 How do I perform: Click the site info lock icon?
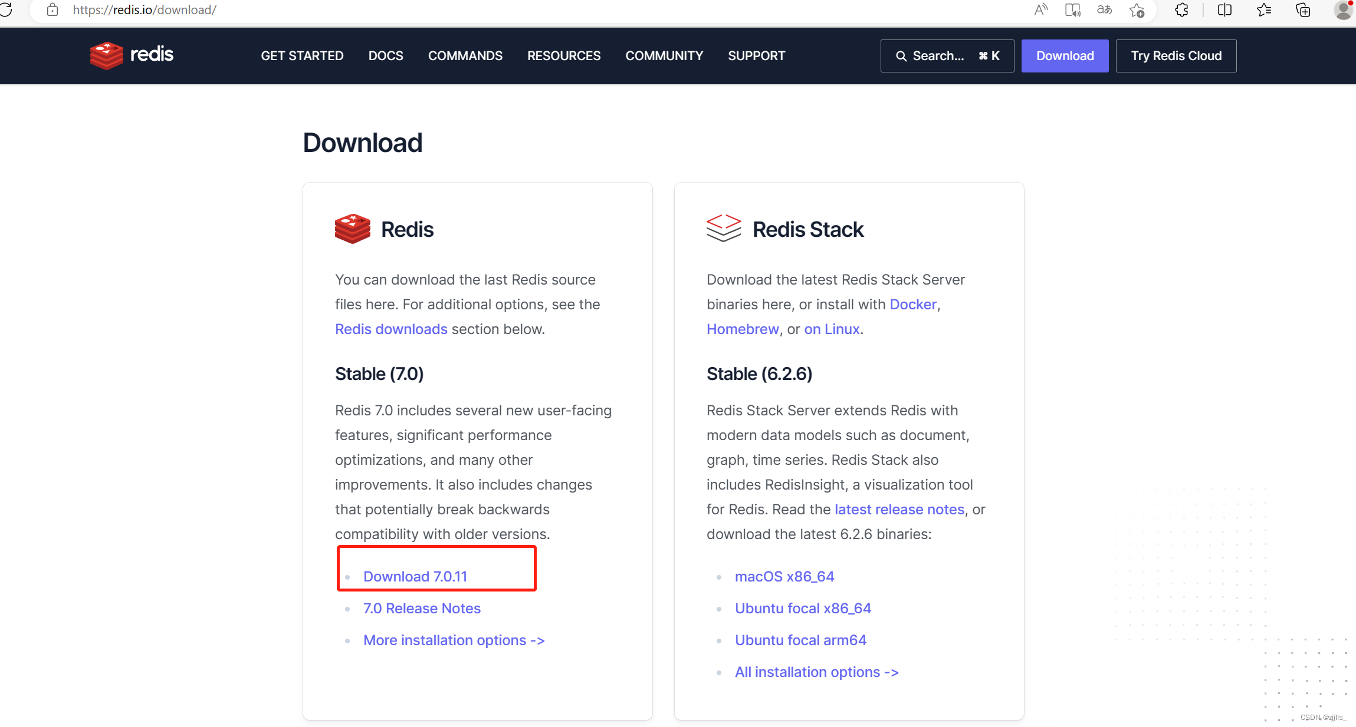[52, 10]
